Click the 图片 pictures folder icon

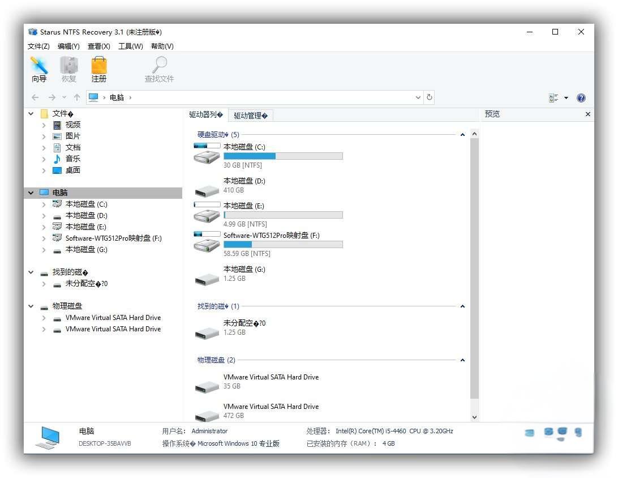pyautogui.click(x=57, y=136)
